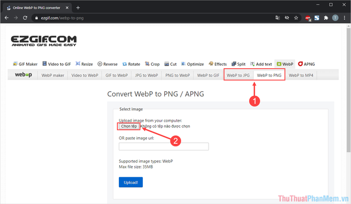This screenshot has width=351, height=204.
Task: Switch to GIF to WebP tab
Action: point(117,75)
